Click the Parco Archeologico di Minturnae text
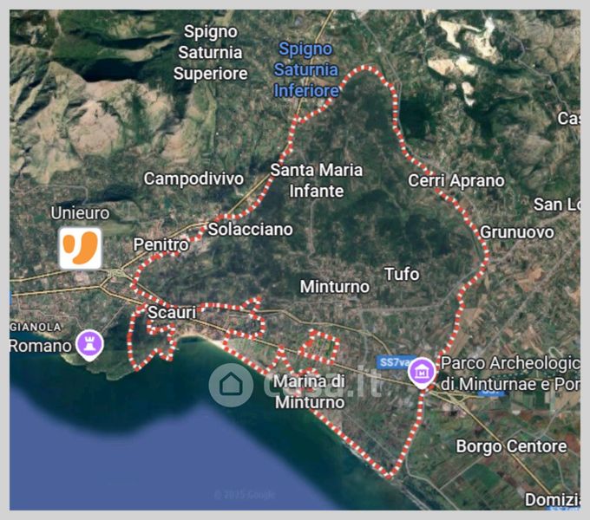The height and width of the screenshot is (520, 590). [x=510, y=374]
